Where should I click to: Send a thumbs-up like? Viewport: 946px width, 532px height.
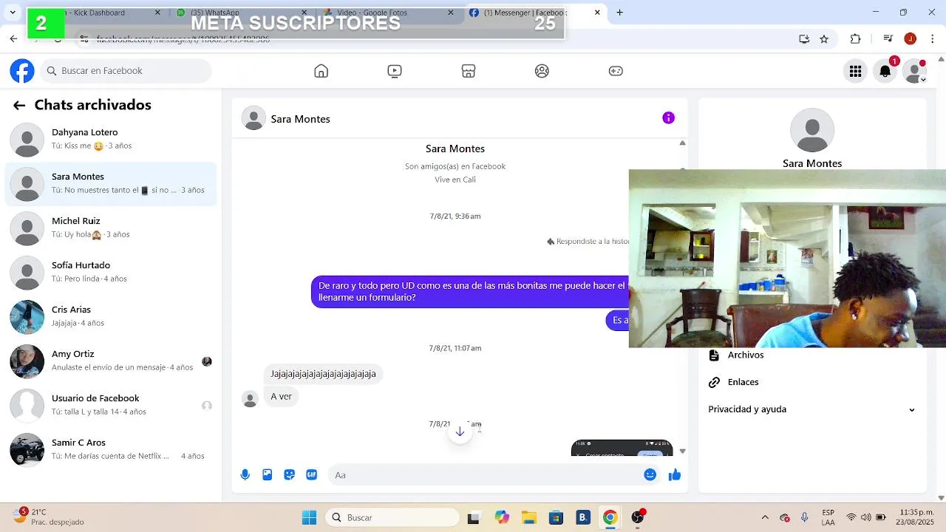[x=674, y=475]
